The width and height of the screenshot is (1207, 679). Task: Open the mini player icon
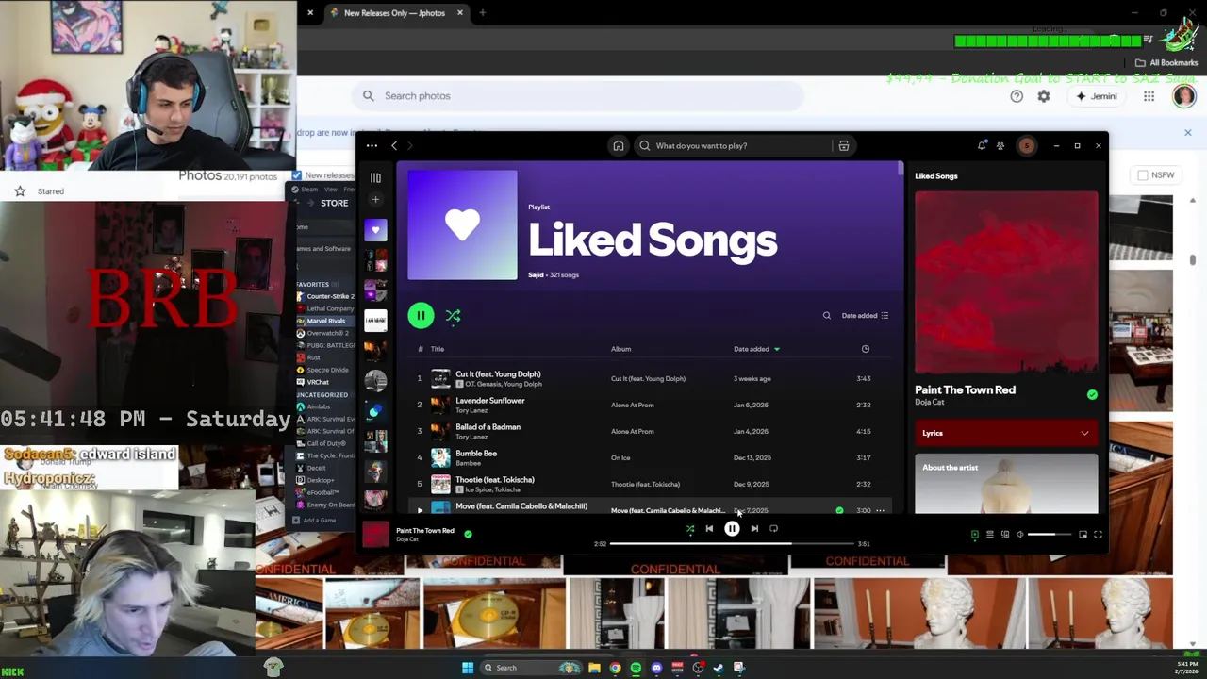[x=1083, y=535]
